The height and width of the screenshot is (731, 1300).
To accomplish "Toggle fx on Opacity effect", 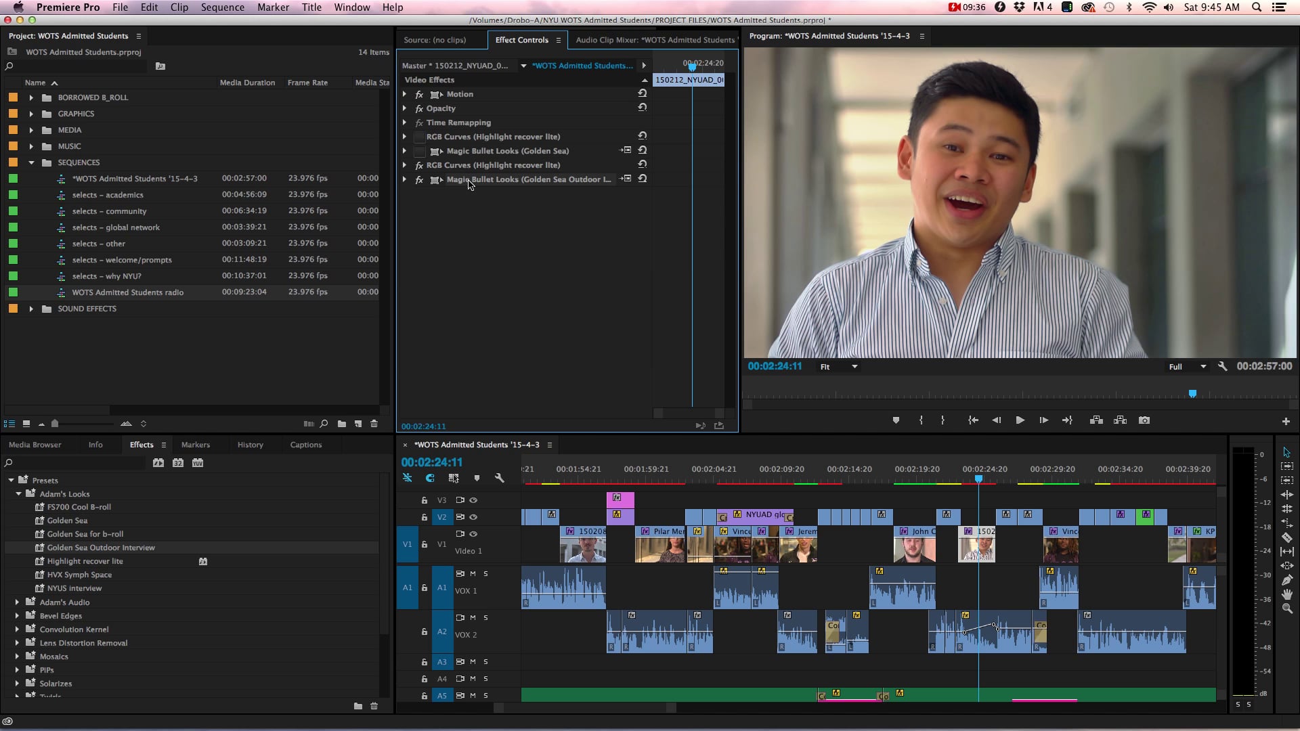I will pos(419,108).
